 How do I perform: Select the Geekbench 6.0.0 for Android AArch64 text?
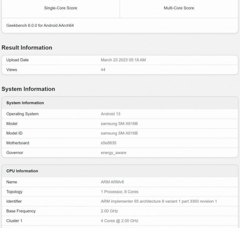click(x=40, y=25)
